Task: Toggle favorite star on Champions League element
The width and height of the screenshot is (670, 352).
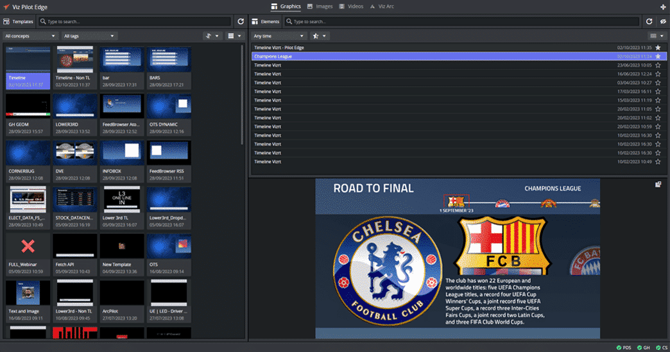Action: 658,56
